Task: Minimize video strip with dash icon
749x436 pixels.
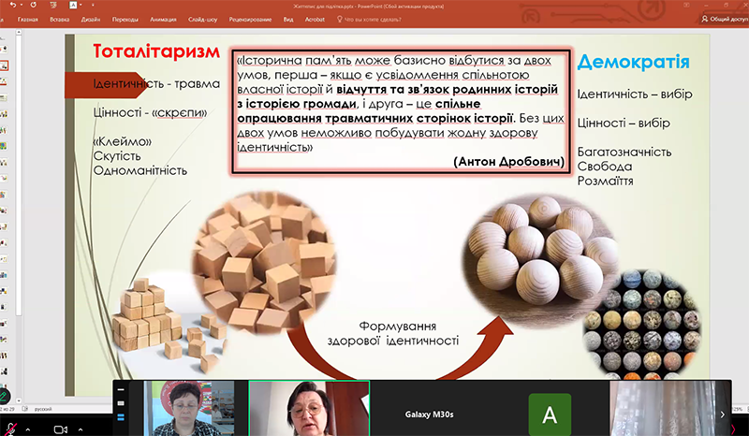Action: click(x=121, y=389)
